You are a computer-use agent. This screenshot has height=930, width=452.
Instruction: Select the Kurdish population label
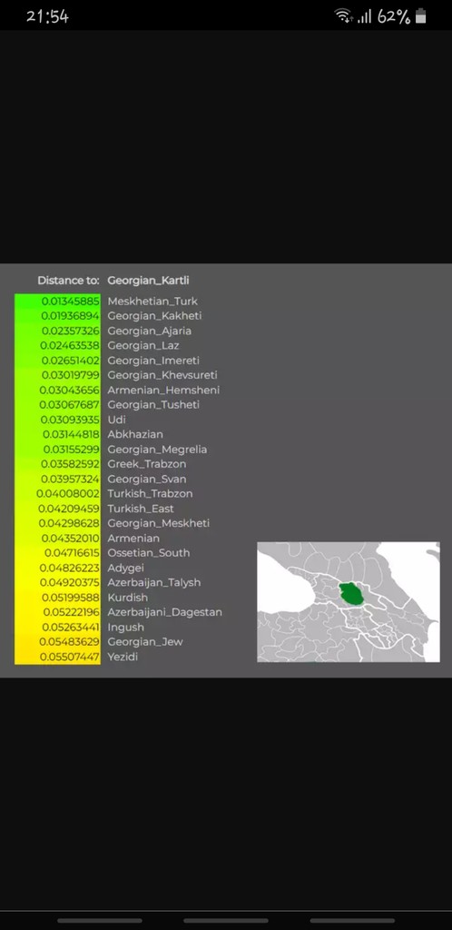pos(127,598)
